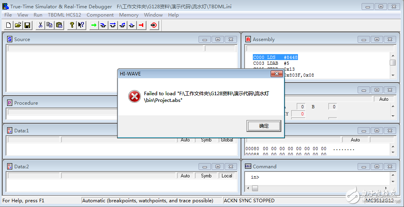Click the Command window in> prompt line

click(255, 177)
